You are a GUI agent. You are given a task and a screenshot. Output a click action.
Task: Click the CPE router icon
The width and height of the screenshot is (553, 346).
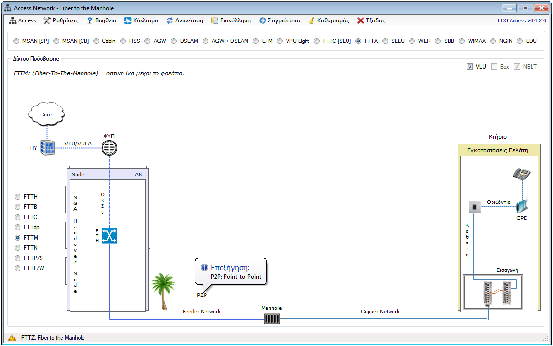pyautogui.click(x=522, y=205)
